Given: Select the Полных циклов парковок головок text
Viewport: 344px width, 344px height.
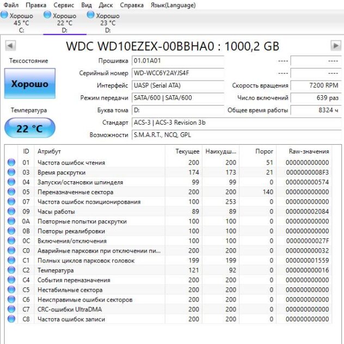Looking at the screenshot, I should (86, 260).
